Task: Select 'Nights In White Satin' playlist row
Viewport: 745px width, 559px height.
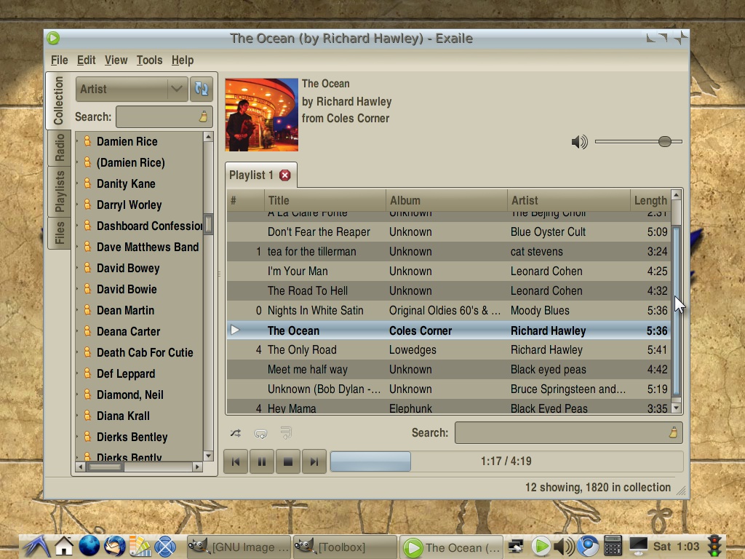Action: (x=448, y=310)
